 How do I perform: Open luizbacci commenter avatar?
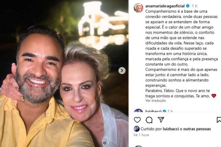tap(138, 111)
